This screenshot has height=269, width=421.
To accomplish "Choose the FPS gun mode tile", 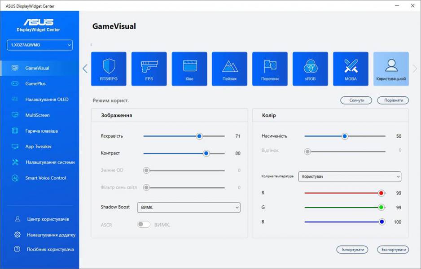I will coord(149,69).
